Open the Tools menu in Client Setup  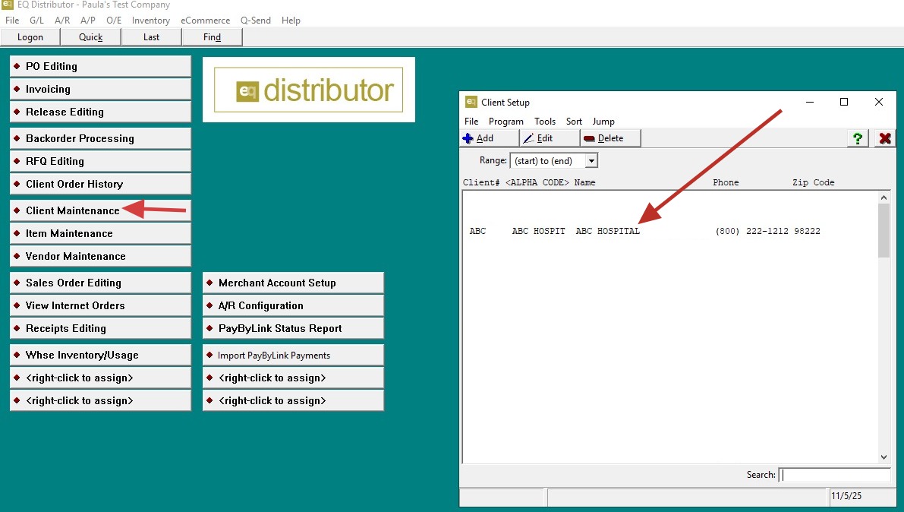point(545,122)
